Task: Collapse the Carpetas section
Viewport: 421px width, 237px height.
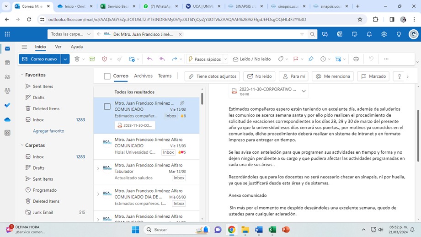Action: (x=22, y=145)
